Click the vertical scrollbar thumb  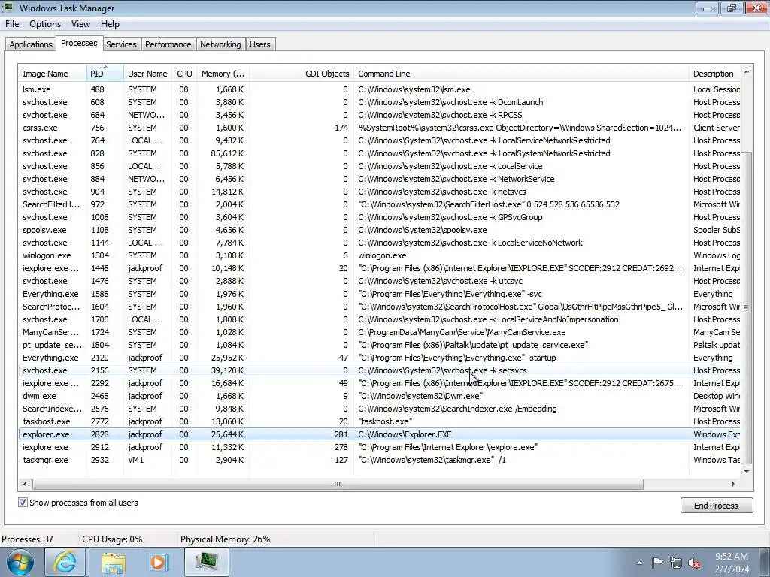747,307
